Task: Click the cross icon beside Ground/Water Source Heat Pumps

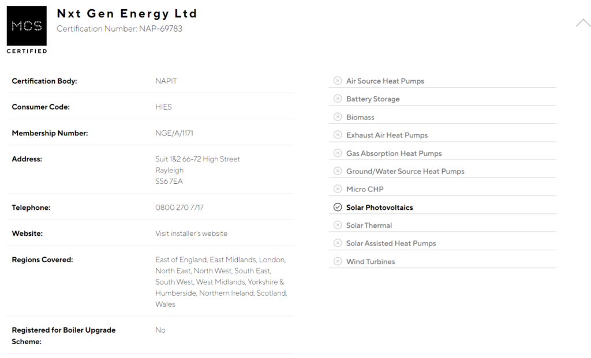Action: pyautogui.click(x=338, y=171)
